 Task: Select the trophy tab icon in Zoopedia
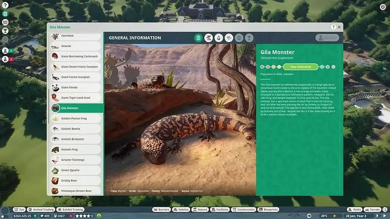(x=249, y=38)
